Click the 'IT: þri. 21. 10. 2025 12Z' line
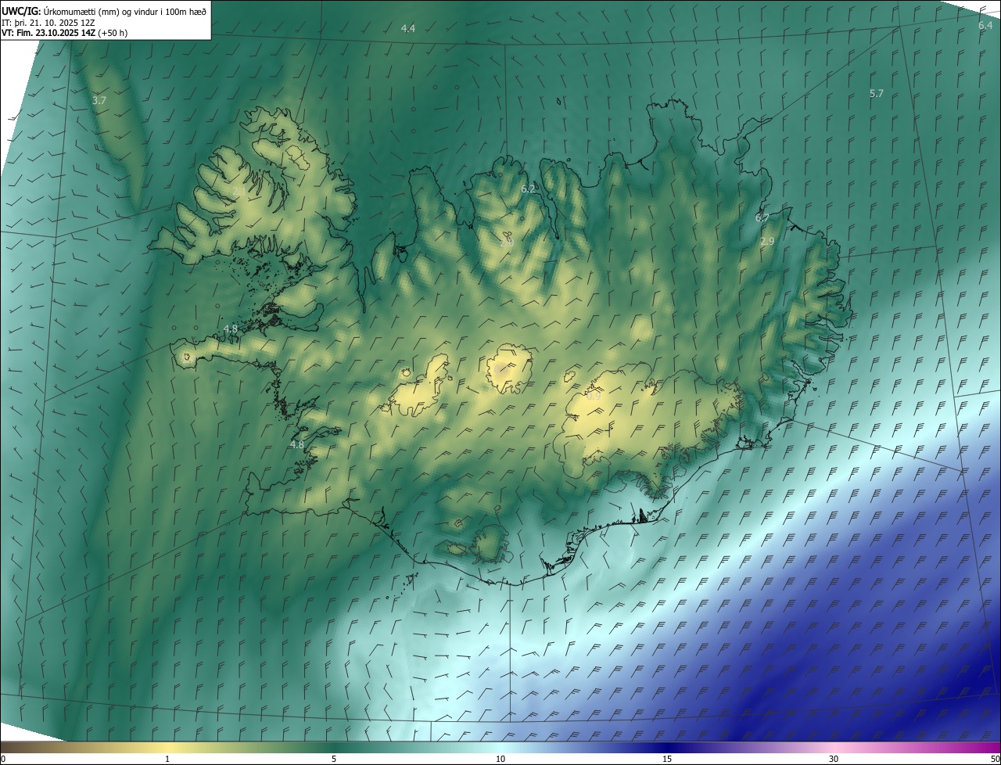This screenshot has width=1001, height=765. click(x=48, y=22)
